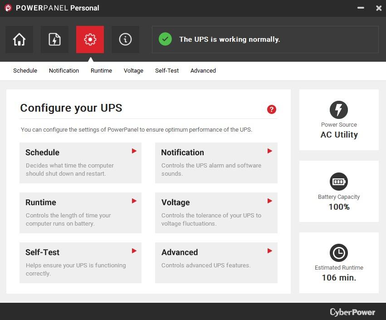The image size is (386, 320).
Task: Switch to the Notification tab
Action: 64,71
